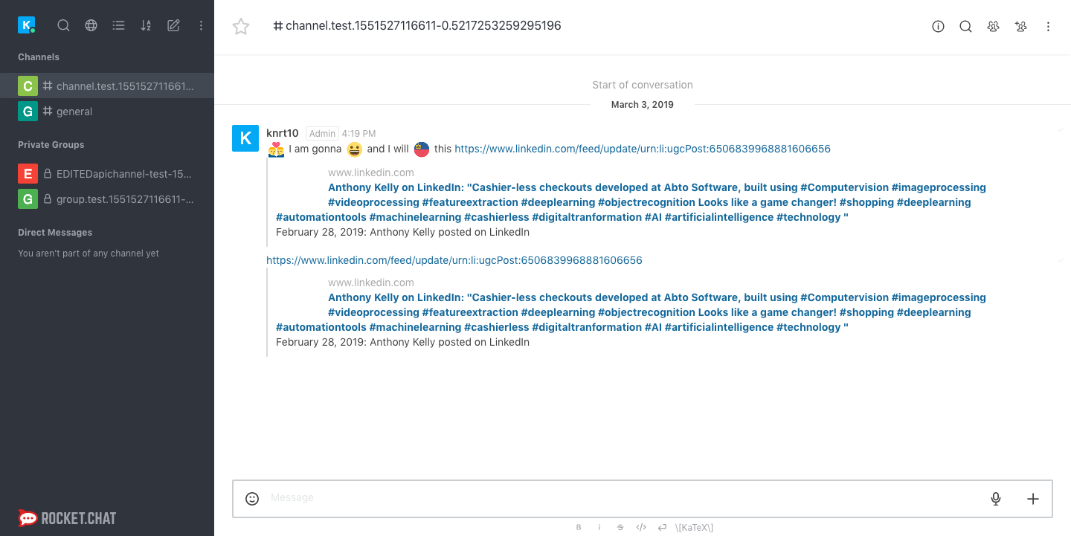This screenshot has height=536, width=1071.
Task: Select the channel.test.155152711661 channel
Action: click(x=107, y=86)
